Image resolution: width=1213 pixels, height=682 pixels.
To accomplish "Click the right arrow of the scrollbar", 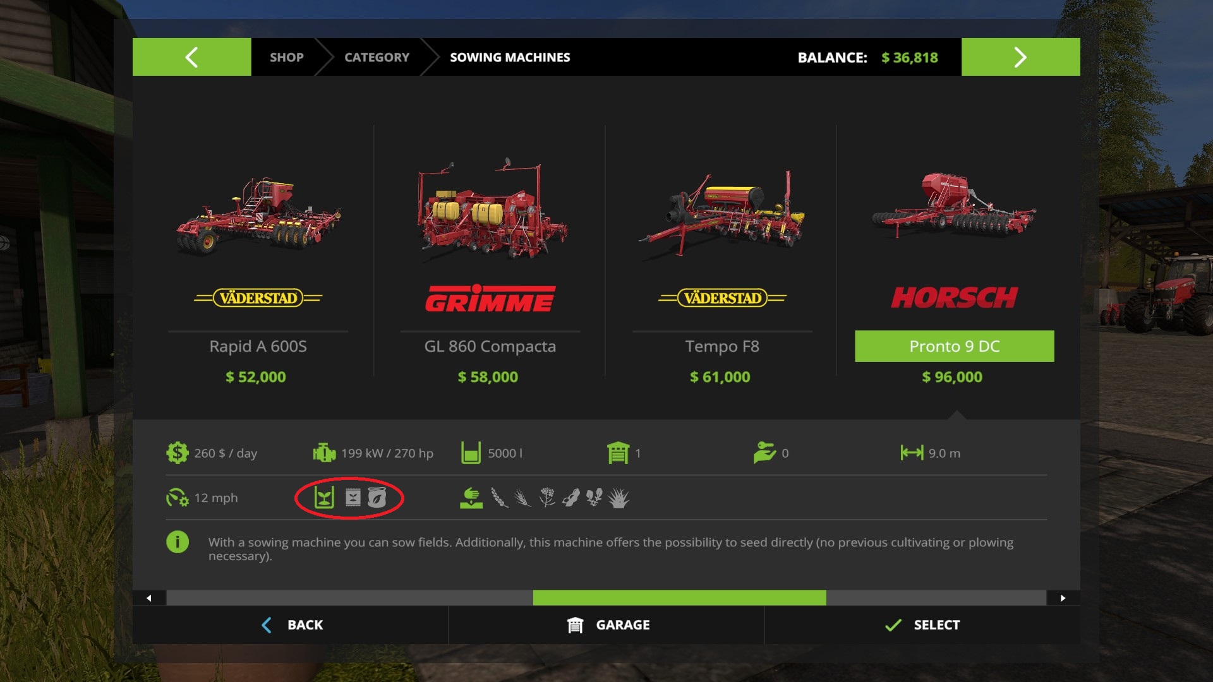I will pyautogui.click(x=1063, y=598).
